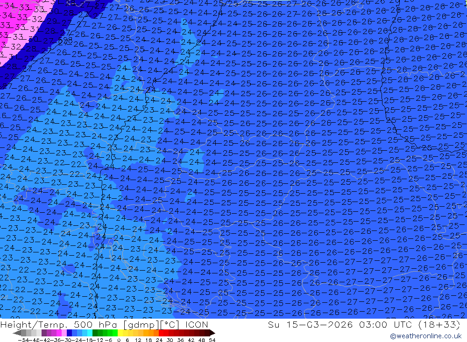Click the gray left arrow of the color scale
The width and height of the screenshot is (467, 342).
[x=17, y=333]
